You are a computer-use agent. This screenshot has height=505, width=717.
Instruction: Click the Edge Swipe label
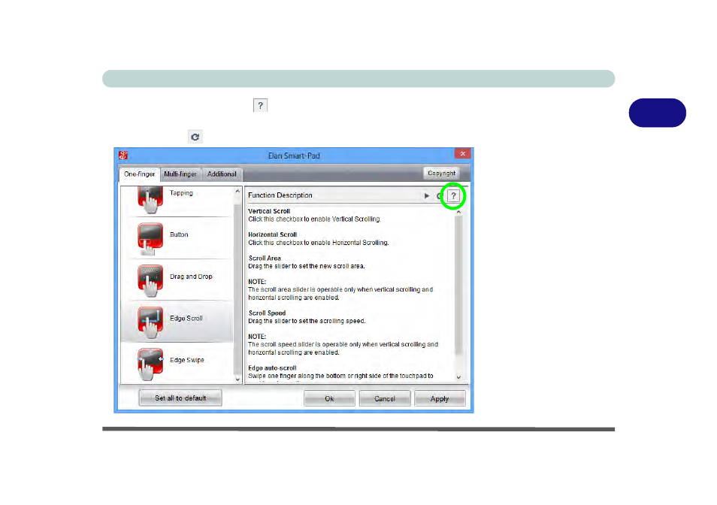pos(187,360)
